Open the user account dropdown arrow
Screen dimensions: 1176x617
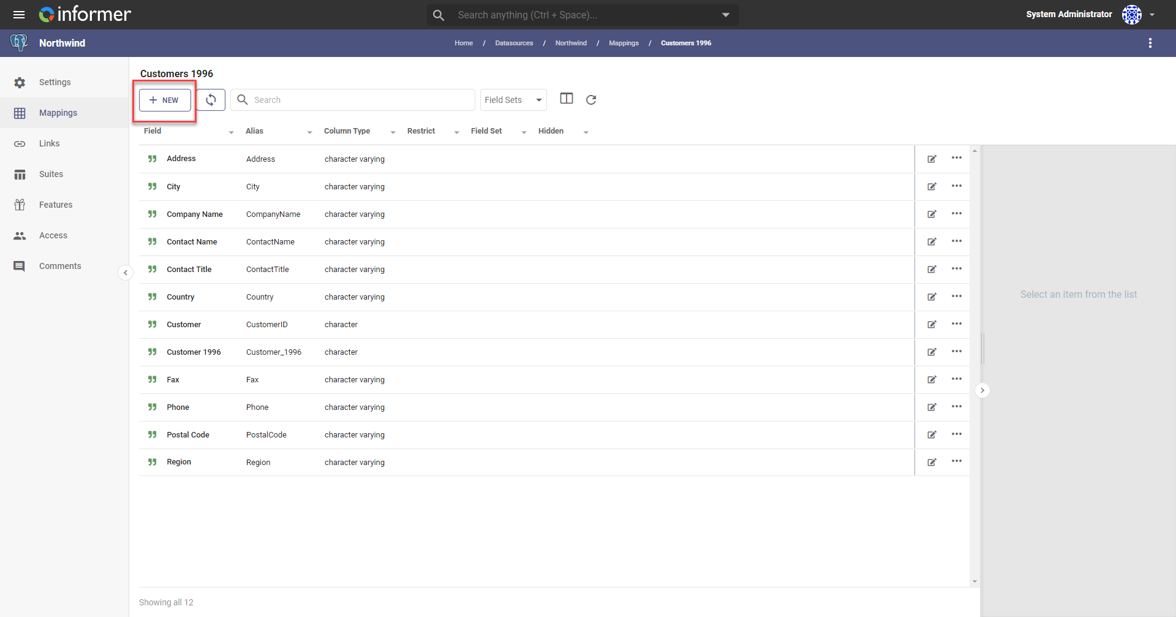click(x=1152, y=15)
